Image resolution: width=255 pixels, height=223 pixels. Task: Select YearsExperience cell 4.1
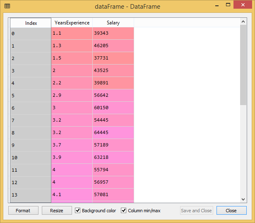72,195
